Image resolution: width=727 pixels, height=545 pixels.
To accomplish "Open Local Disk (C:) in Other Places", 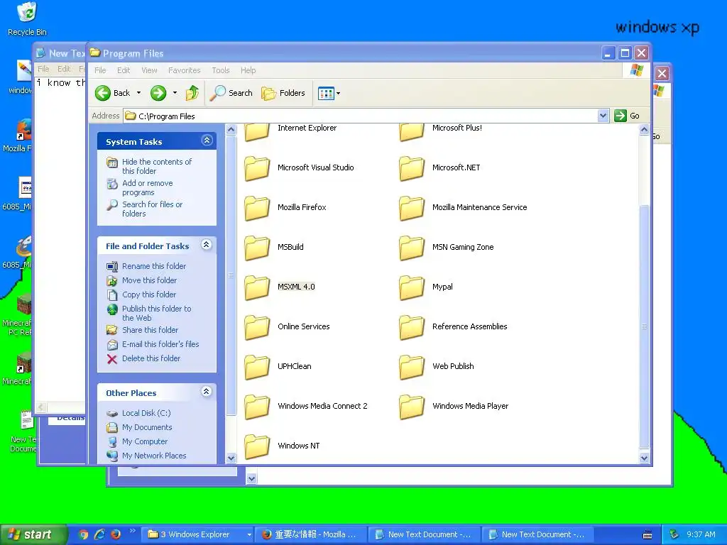I will pyautogui.click(x=146, y=413).
